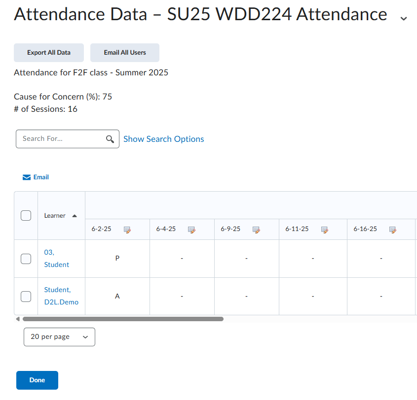Click the Attendance for F2F class description
The image size is (417, 400).
[91, 72]
